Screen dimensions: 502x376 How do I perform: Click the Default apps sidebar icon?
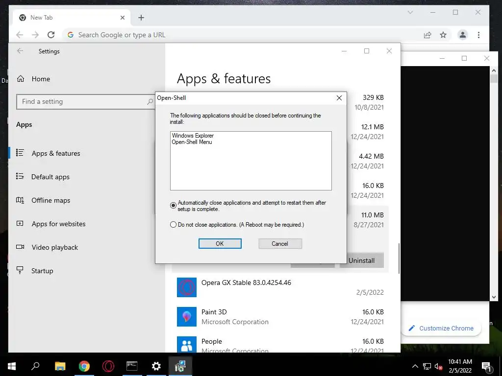coord(20,176)
